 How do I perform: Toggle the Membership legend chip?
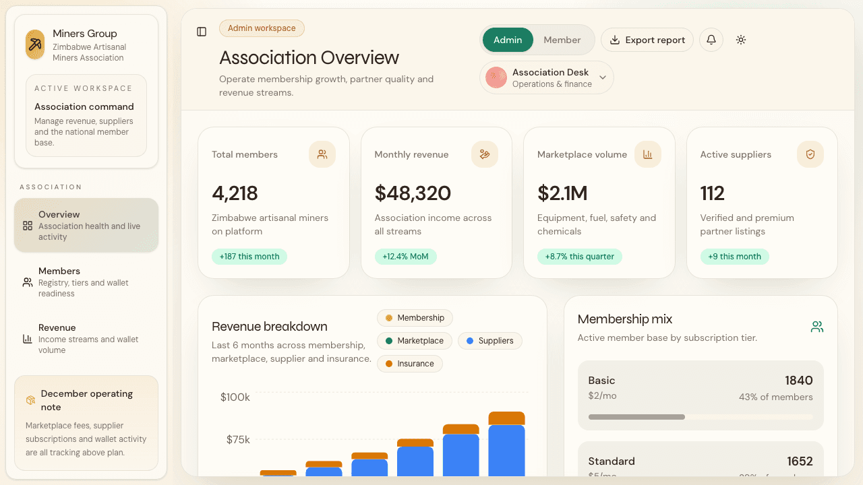click(x=415, y=317)
